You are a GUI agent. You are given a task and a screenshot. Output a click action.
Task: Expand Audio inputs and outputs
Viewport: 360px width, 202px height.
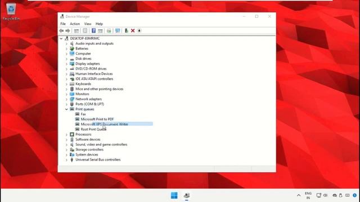tap(66, 44)
